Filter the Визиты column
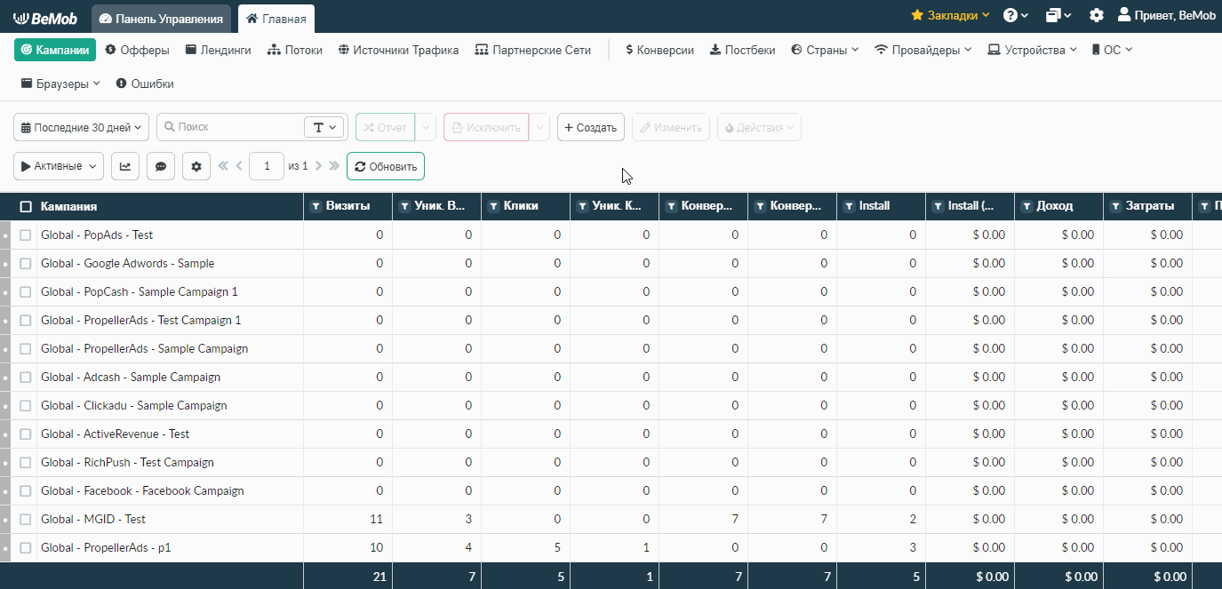The width and height of the screenshot is (1222, 589). (x=315, y=206)
